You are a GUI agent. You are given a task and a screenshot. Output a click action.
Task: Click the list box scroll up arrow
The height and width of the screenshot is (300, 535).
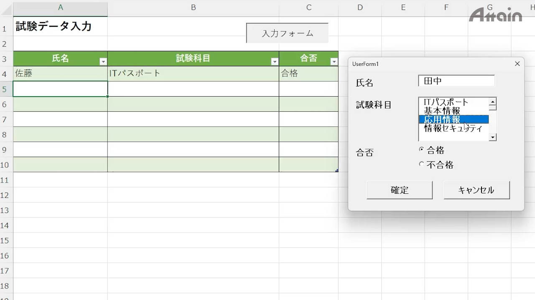pyautogui.click(x=493, y=102)
